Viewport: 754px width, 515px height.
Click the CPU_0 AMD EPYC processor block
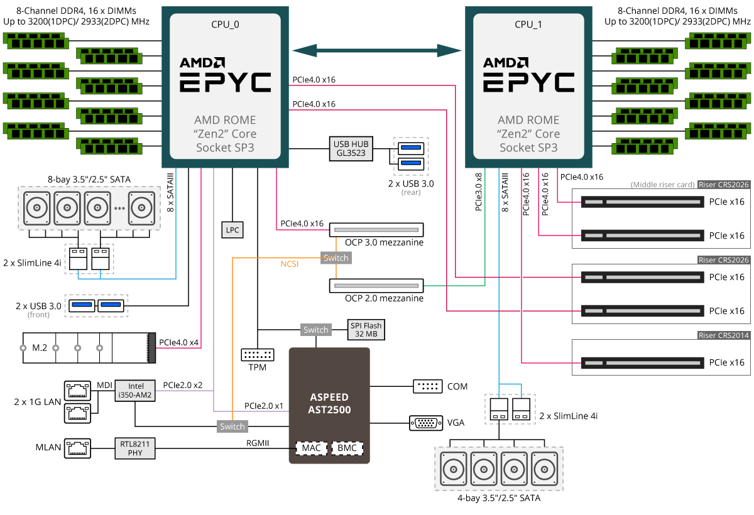point(226,87)
